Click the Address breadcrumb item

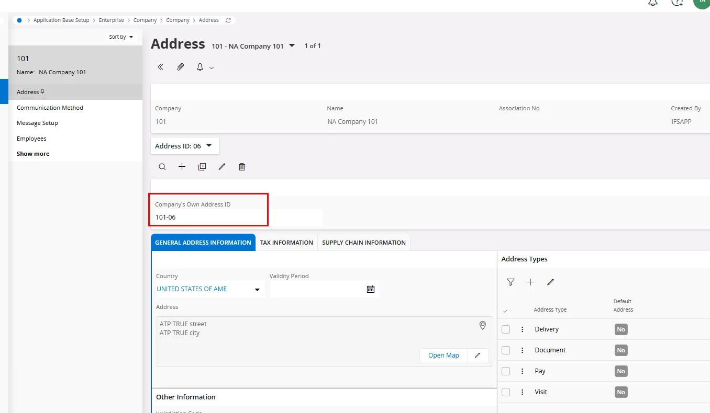[x=209, y=20]
